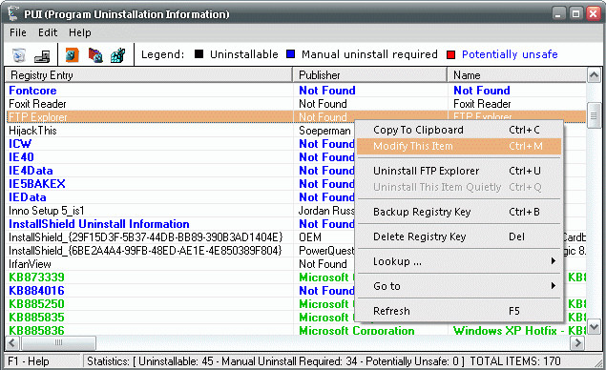Select the IE5BAKEX registry entry
The width and height of the screenshot is (606, 370).
pos(37,184)
